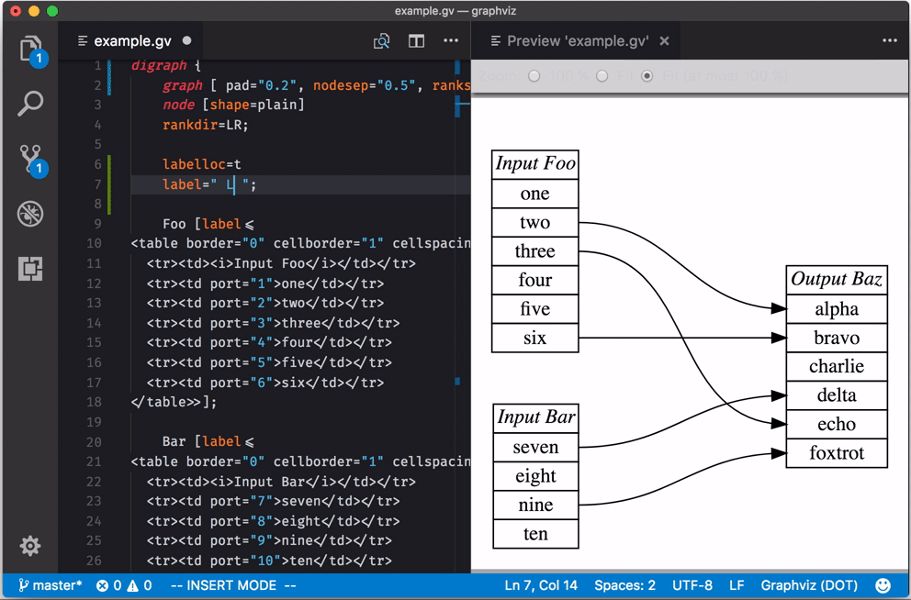Click the Open Preview to the Side icon
The image size is (911, 600).
[x=381, y=41]
